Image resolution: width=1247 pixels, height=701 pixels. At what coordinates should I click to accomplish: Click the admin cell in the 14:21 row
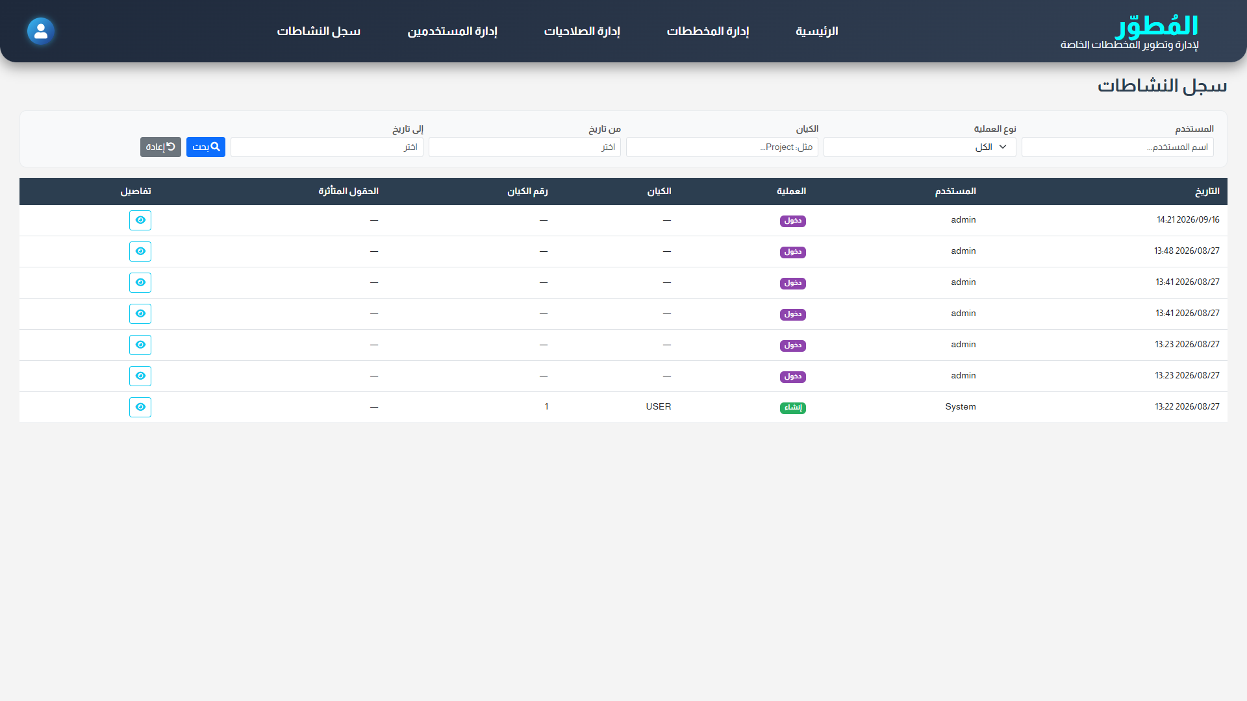click(x=963, y=220)
